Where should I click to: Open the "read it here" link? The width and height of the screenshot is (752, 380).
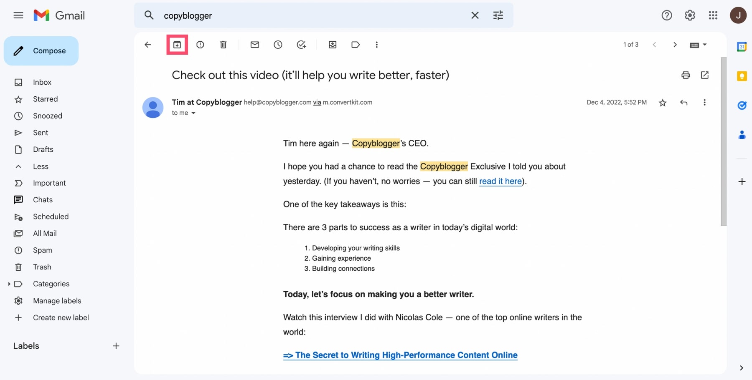point(500,181)
